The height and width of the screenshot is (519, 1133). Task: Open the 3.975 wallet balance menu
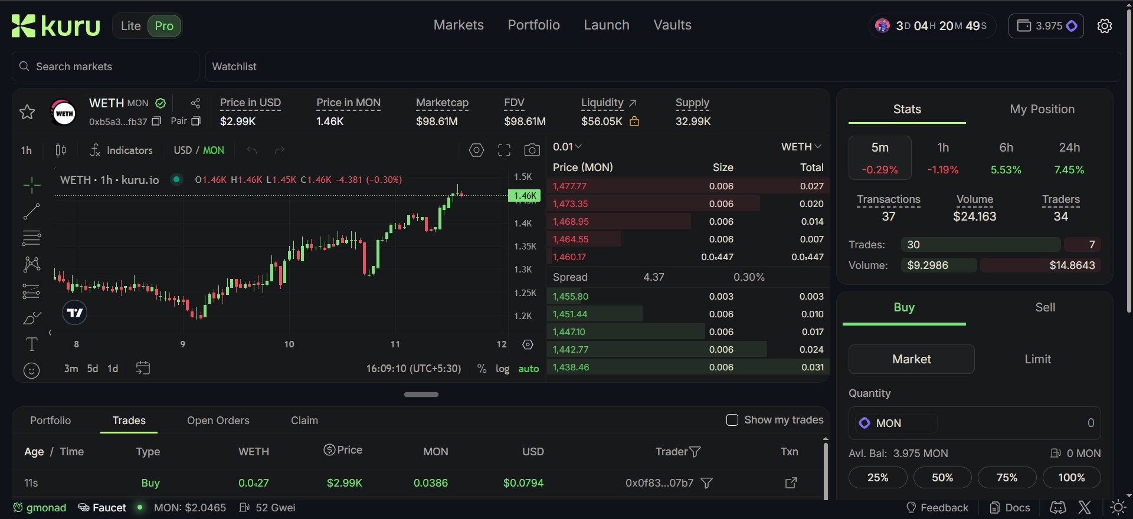click(x=1046, y=26)
